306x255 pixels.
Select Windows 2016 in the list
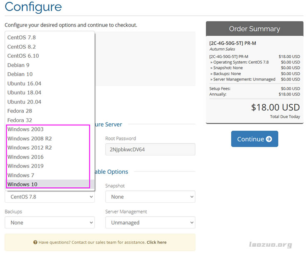25,157
